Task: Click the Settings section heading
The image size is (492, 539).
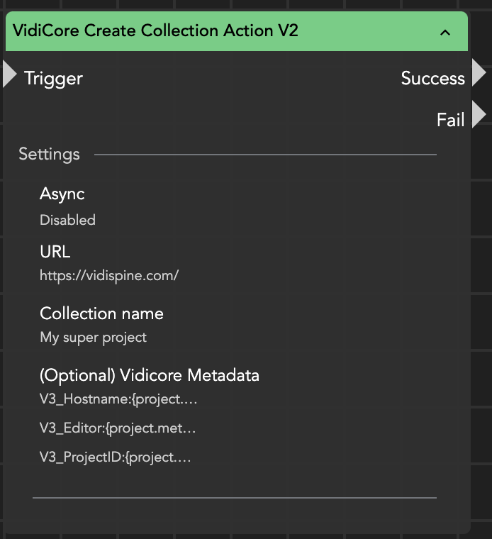Action: tap(49, 154)
